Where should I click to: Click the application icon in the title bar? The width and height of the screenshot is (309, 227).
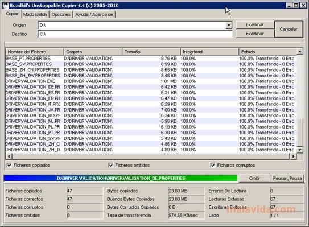point(6,5)
